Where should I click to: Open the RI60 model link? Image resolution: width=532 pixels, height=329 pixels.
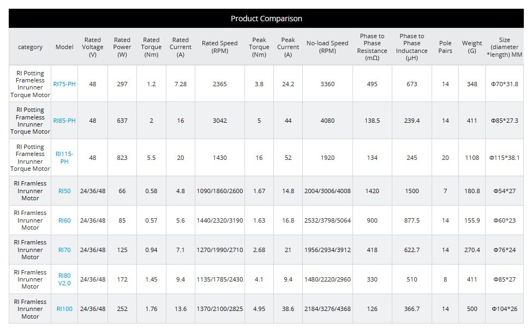(64, 220)
